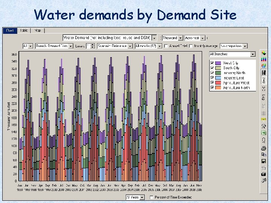
Task: Toggle the Log scale icon
Action: pyautogui.click(x=263, y=97)
